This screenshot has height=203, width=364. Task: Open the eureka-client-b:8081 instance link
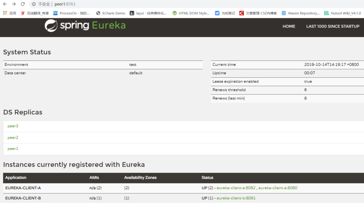coord(236,198)
